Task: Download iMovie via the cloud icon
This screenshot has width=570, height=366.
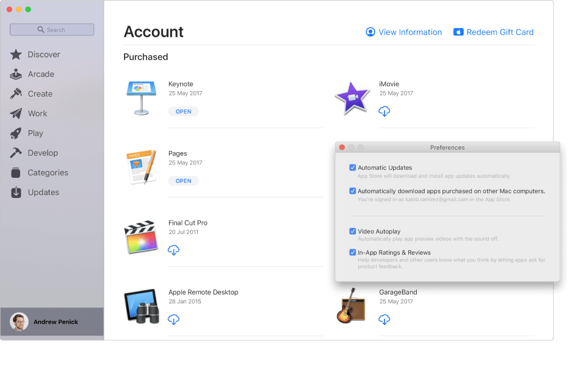Action: tap(384, 111)
